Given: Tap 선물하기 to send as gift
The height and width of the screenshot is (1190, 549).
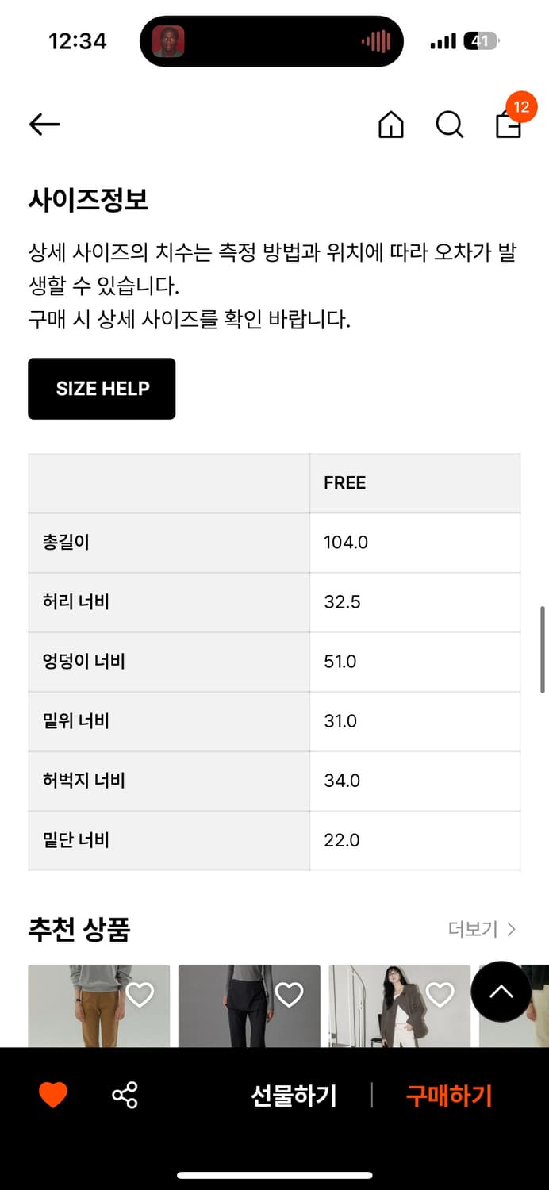Looking at the screenshot, I should tap(294, 1096).
